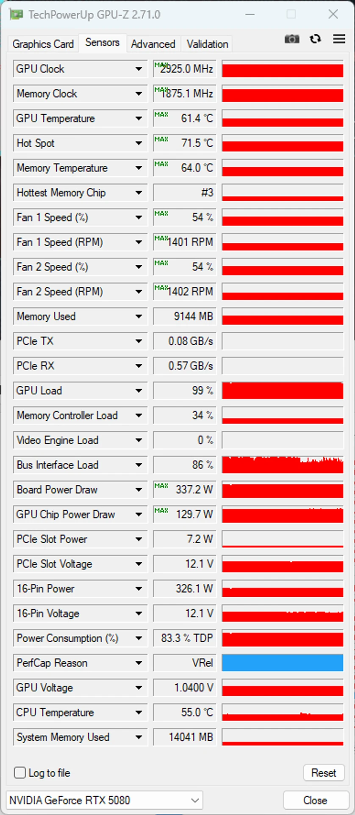Click the Fan 2 speed value 1402 RPM
Screen dimensions: 355x815
click(185, 292)
